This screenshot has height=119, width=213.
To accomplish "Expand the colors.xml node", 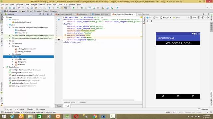I will pos(12,59).
